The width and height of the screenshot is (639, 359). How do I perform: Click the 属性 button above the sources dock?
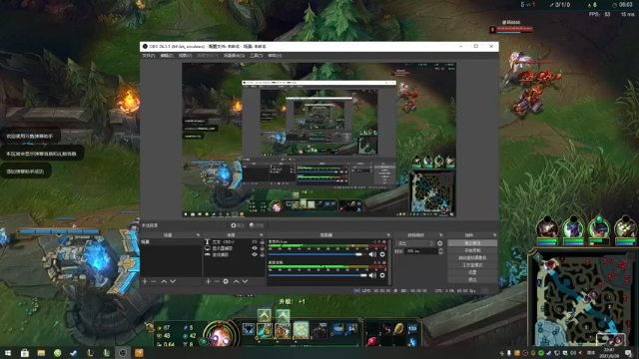(x=238, y=225)
